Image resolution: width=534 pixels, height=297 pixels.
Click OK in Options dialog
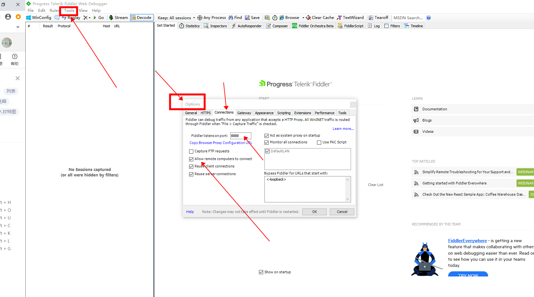[x=314, y=212]
